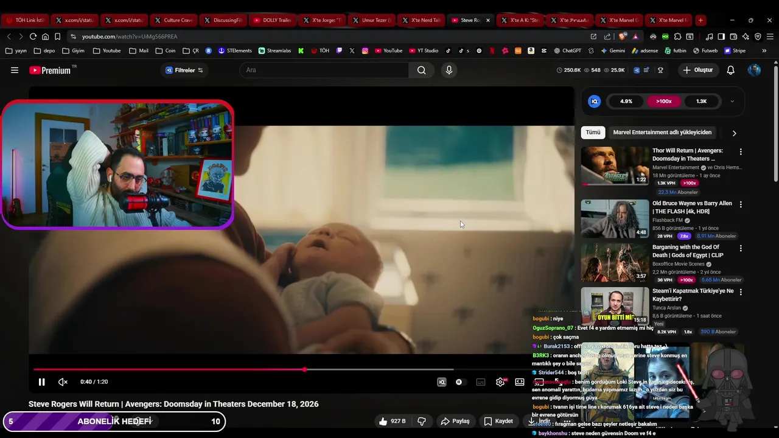
Task: Show more bookmarks with the chevron
Action: (x=764, y=50)
